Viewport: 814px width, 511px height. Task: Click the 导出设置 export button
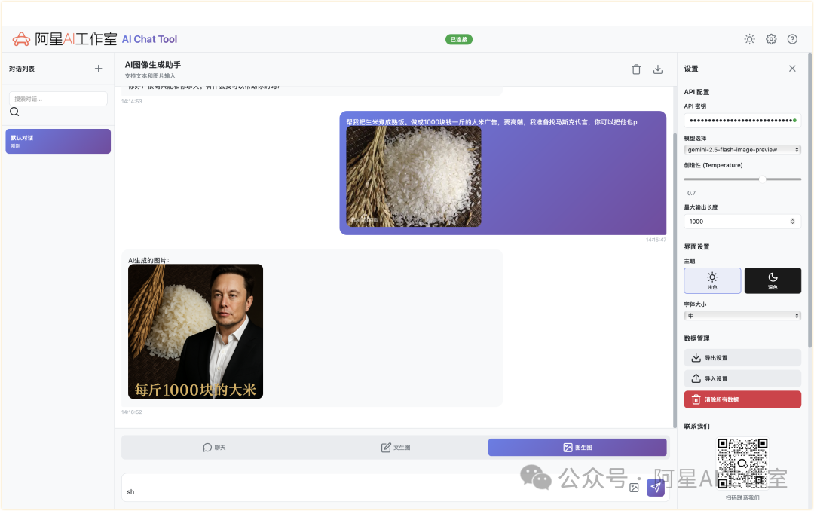(x=742, y=358)
